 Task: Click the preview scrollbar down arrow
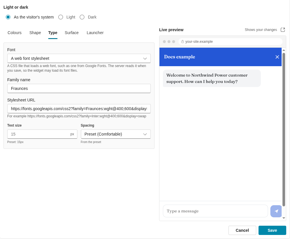pyautogui.click(x=284, y=218)
